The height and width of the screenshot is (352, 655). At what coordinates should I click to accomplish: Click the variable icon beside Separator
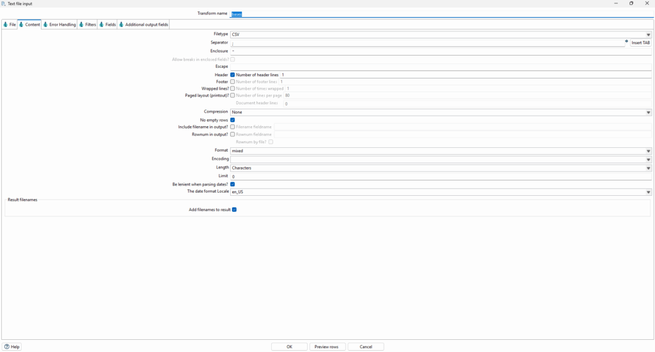click(627, 41)
